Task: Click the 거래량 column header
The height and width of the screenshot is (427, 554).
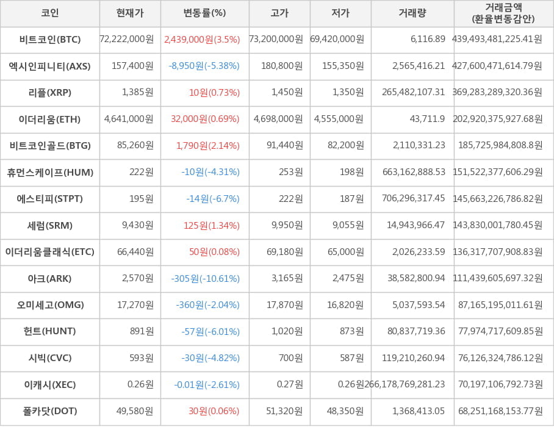Action: click(x=412, y=13)
